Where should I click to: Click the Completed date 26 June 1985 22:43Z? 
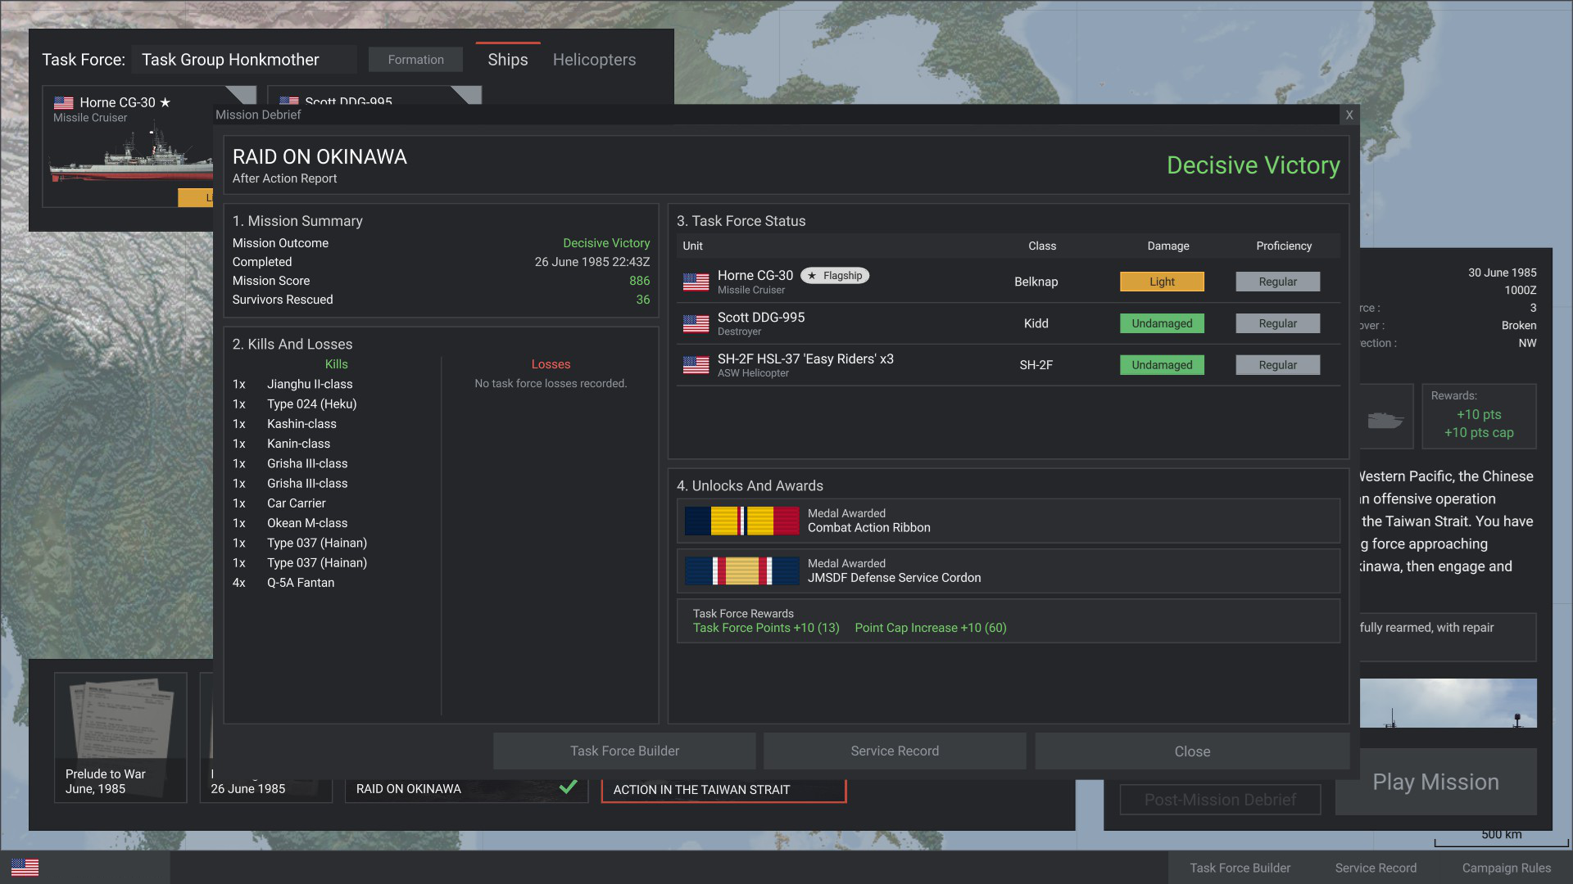592,262
